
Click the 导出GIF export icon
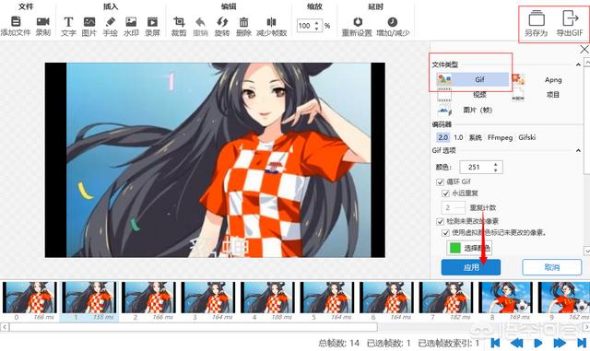[x=570, y=18]
